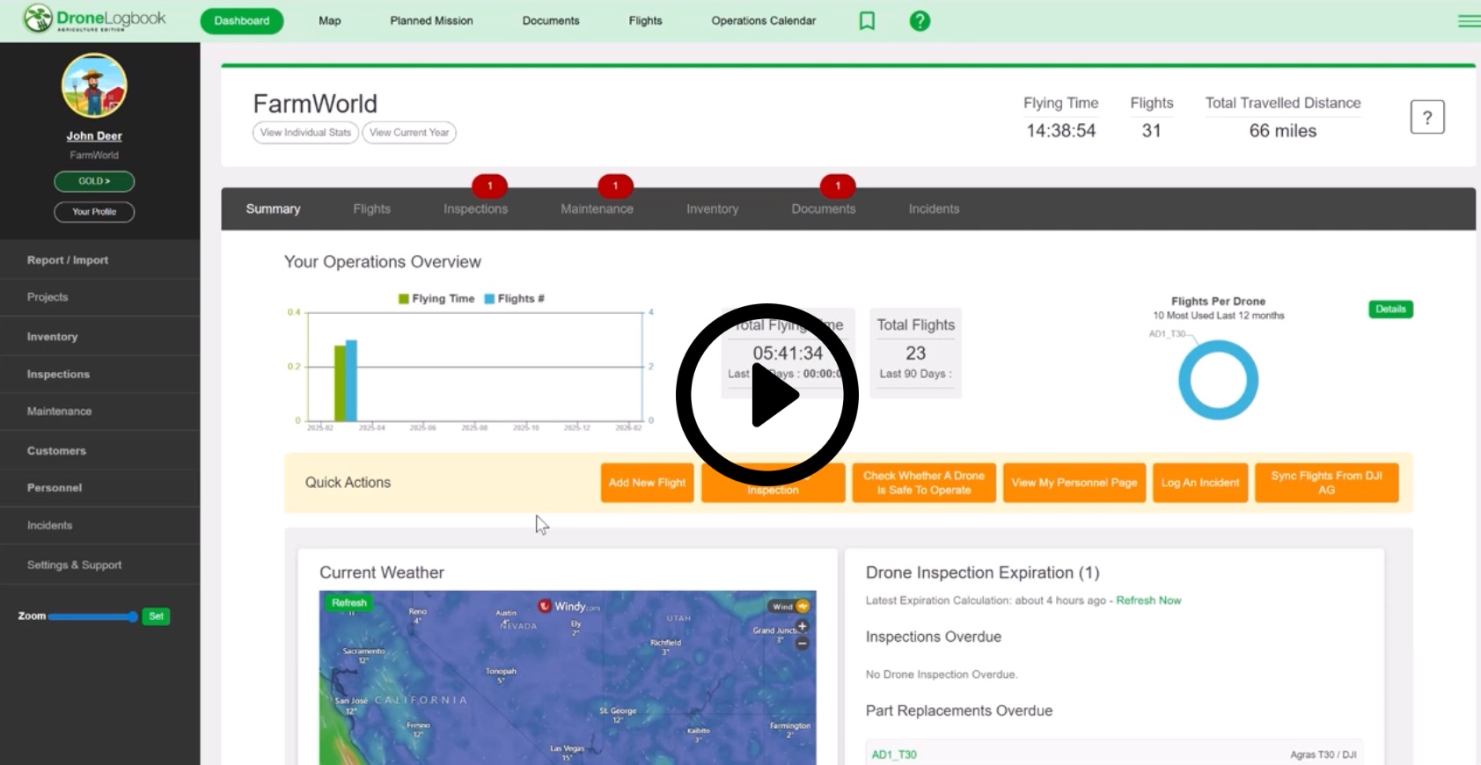Open the bookmark icon in top bar

(x=867, y=21)
